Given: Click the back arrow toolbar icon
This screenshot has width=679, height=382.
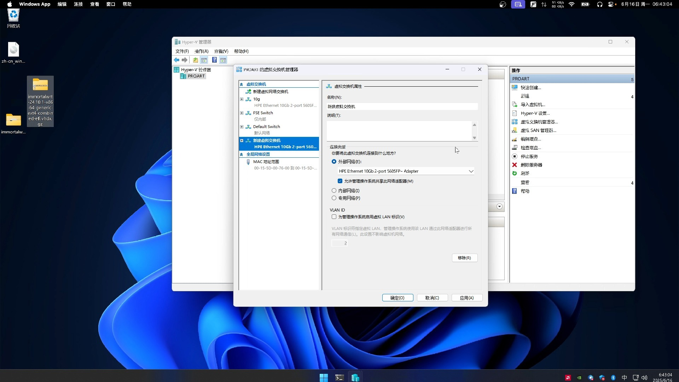Looking at the screenshot, I should [176, 60].
